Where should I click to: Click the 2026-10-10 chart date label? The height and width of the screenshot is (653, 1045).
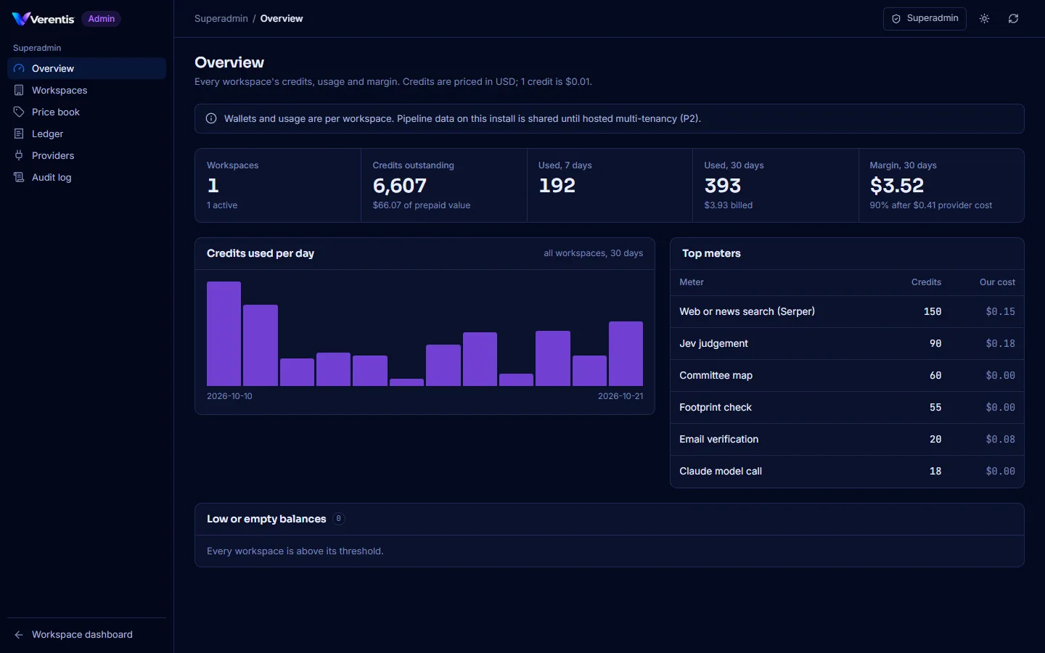point(229,396)
